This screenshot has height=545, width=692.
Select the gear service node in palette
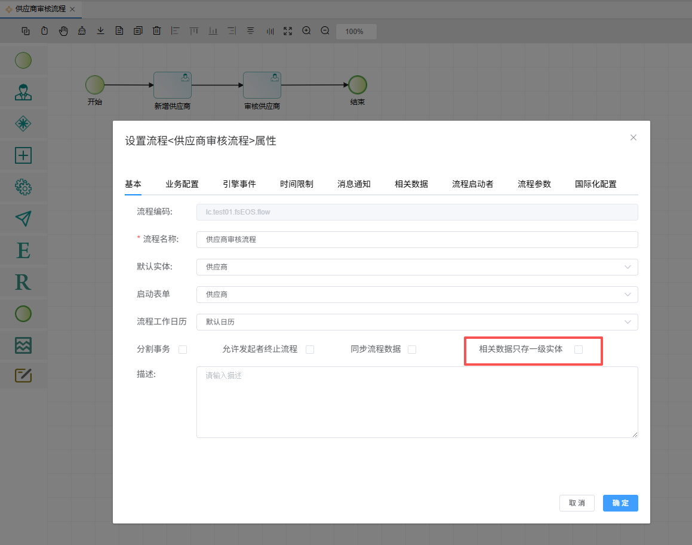click(x=23, y=187)
